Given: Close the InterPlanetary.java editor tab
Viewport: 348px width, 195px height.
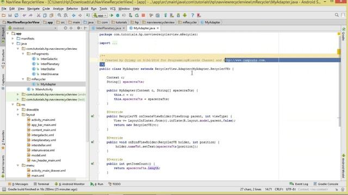Looking at the screenshot, I should coord(124,28).
